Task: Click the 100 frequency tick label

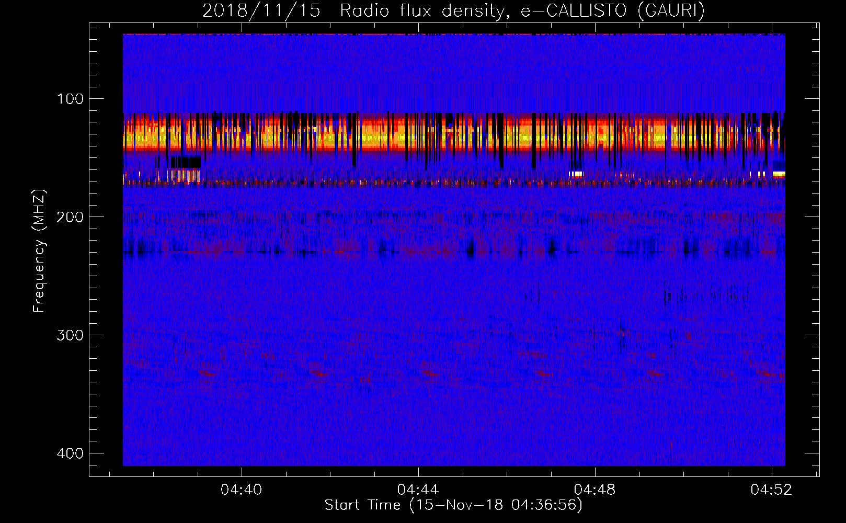Action: [70, 99]
